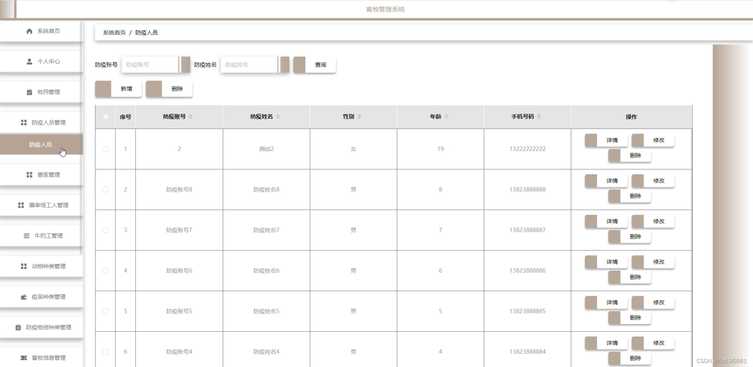Open 详情 for row 防疫账号6
The width and height of the screenshot is (753, 367).
(x=606, y=262)
